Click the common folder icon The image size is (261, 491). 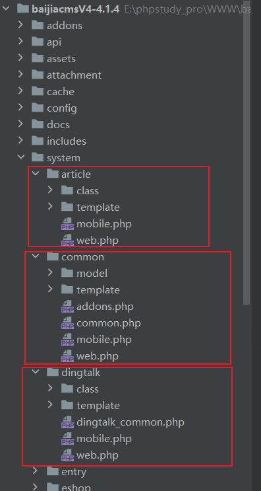coord(53,257)
